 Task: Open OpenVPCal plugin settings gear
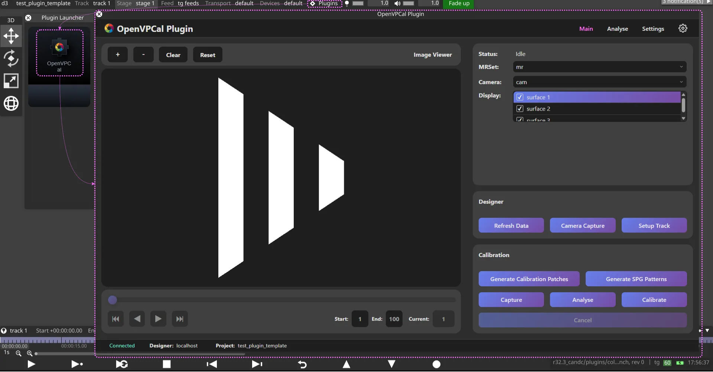click(683, 28)
